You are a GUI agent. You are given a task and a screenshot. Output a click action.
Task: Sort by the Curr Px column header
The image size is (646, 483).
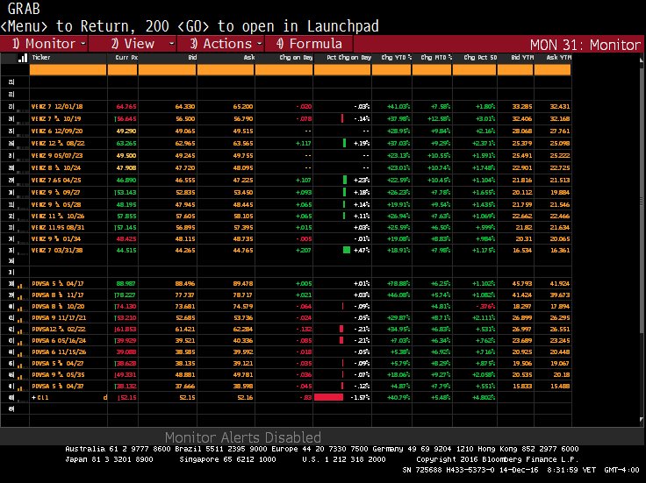coord(126,58)
